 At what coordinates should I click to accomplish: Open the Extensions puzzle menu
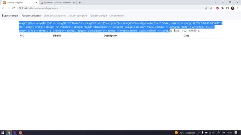223,8
